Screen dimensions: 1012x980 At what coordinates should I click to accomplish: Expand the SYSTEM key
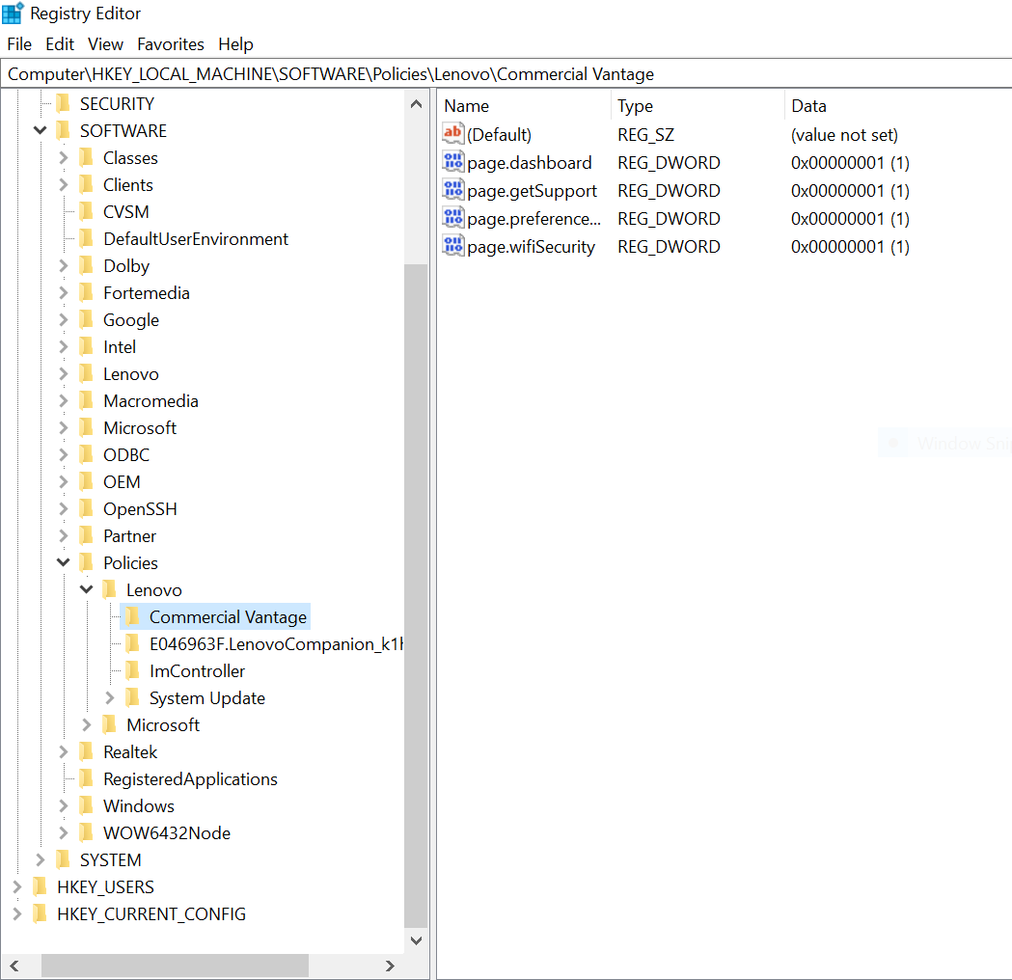tap(40, 859)
